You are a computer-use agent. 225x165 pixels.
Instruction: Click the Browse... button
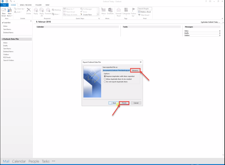(x=135, y=70)
